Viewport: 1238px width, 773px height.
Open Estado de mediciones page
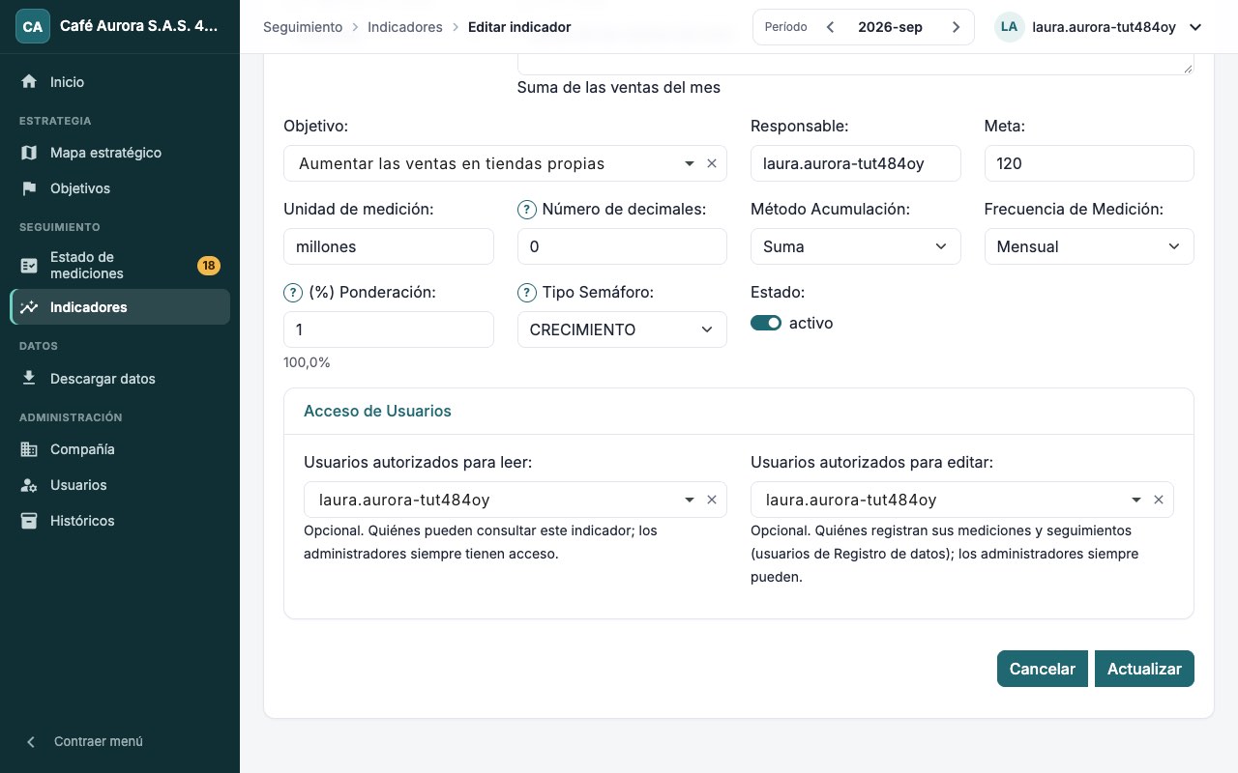(120, 265)
